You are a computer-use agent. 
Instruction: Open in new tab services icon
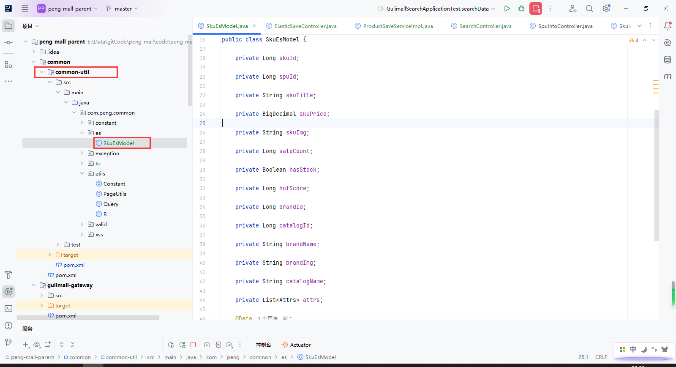(x=48, y=345)
